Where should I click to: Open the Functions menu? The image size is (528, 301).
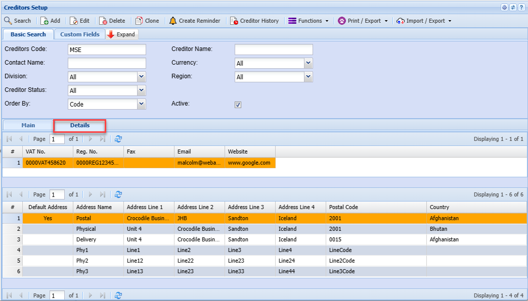click(x=309, y=21)
